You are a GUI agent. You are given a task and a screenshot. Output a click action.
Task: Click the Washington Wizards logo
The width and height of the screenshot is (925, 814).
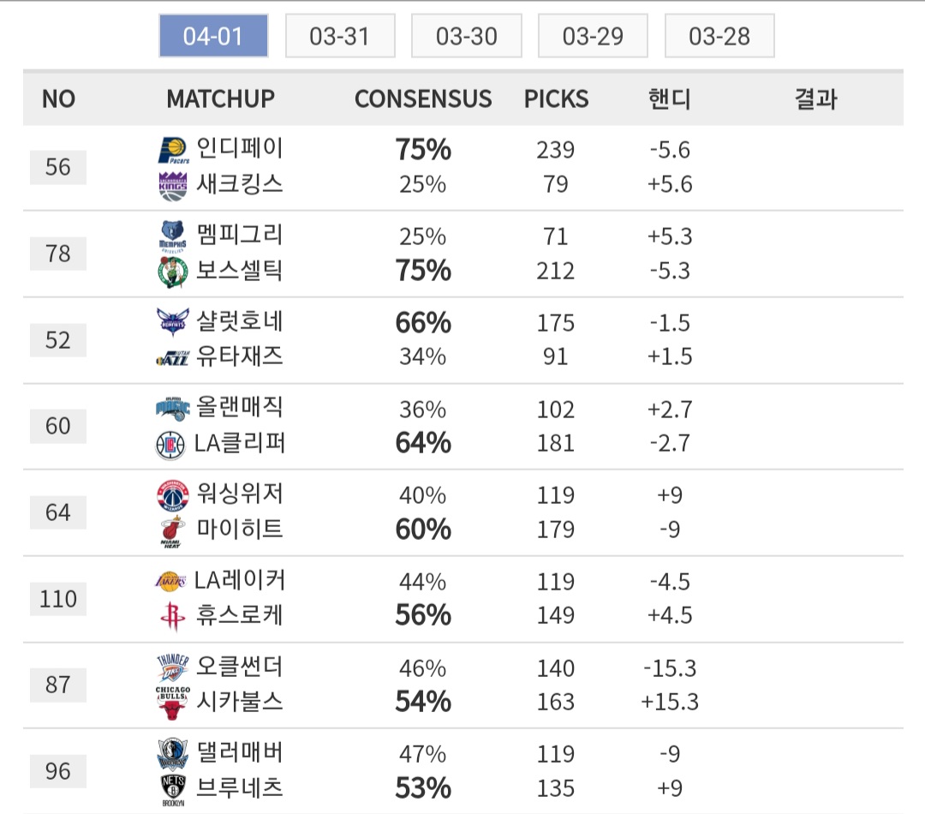(x=171, y=495)
